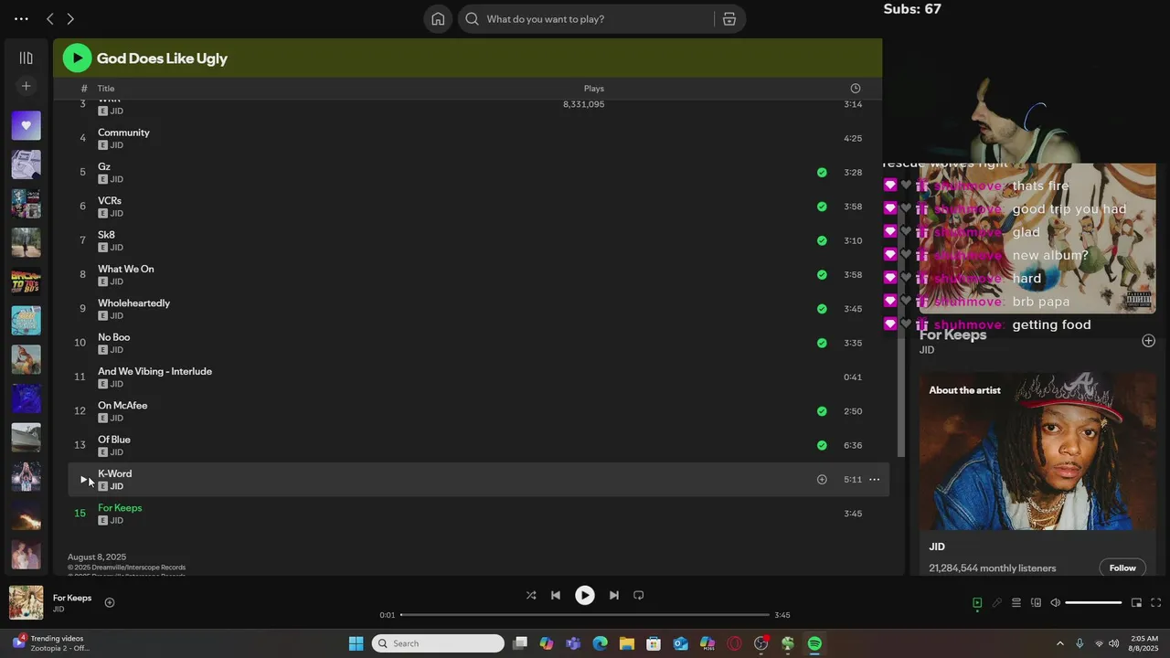Open lyrics microphone icon
The image size is (1170, 658).
[997, 602]
